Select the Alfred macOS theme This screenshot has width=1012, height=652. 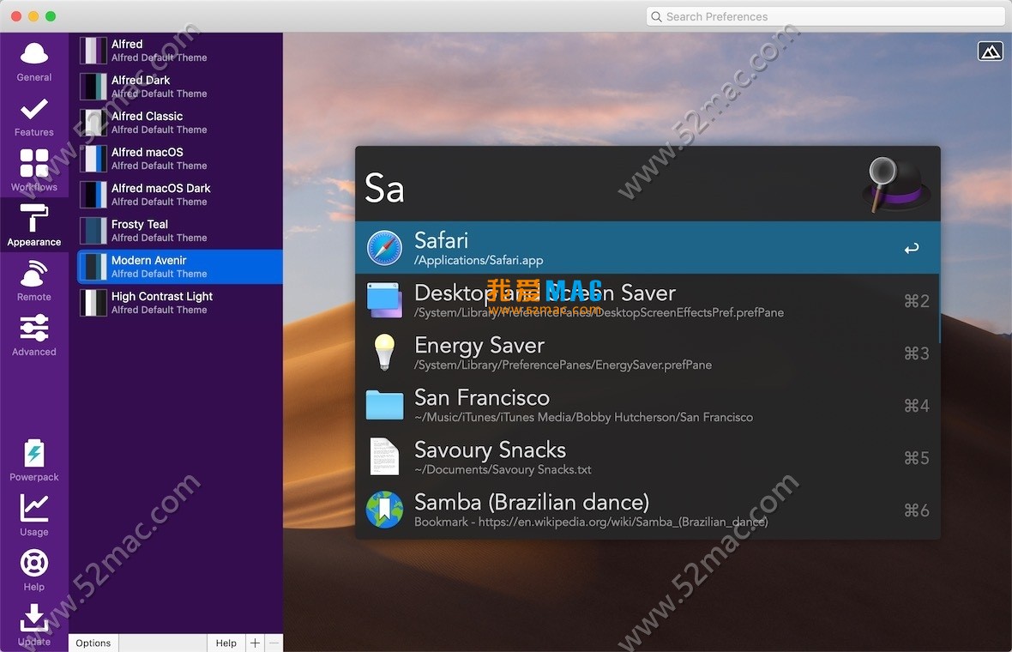tap(179, 159)
